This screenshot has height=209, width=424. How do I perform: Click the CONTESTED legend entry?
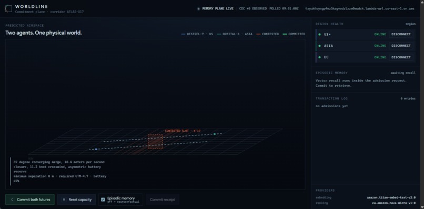click(267, 34)
